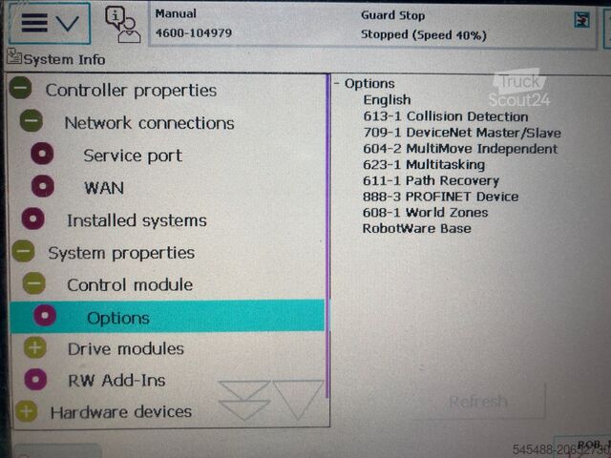Expand the Hardware devices node
Screen dimensions: 611x458
26,411
